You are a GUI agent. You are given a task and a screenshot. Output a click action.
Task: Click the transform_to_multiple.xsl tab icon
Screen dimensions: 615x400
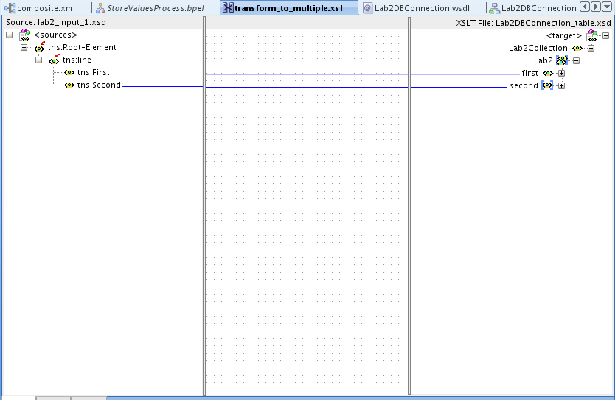(x=228, y=8)
